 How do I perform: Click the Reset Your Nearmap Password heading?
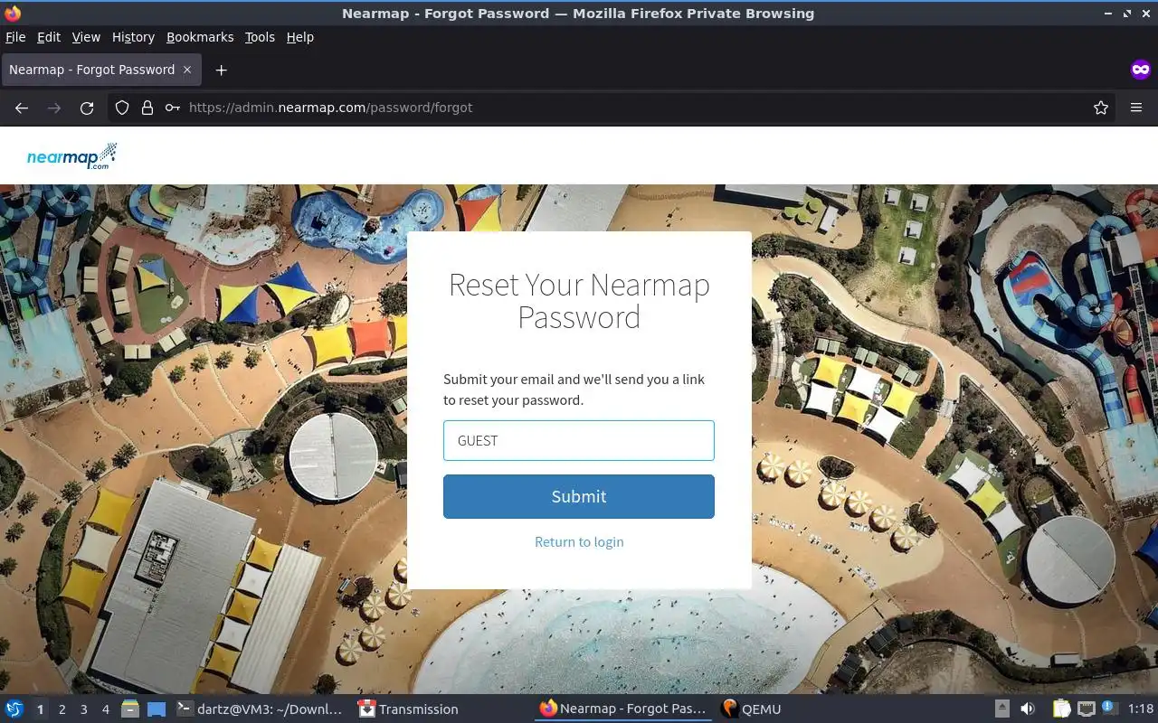(x=579, y=301)
